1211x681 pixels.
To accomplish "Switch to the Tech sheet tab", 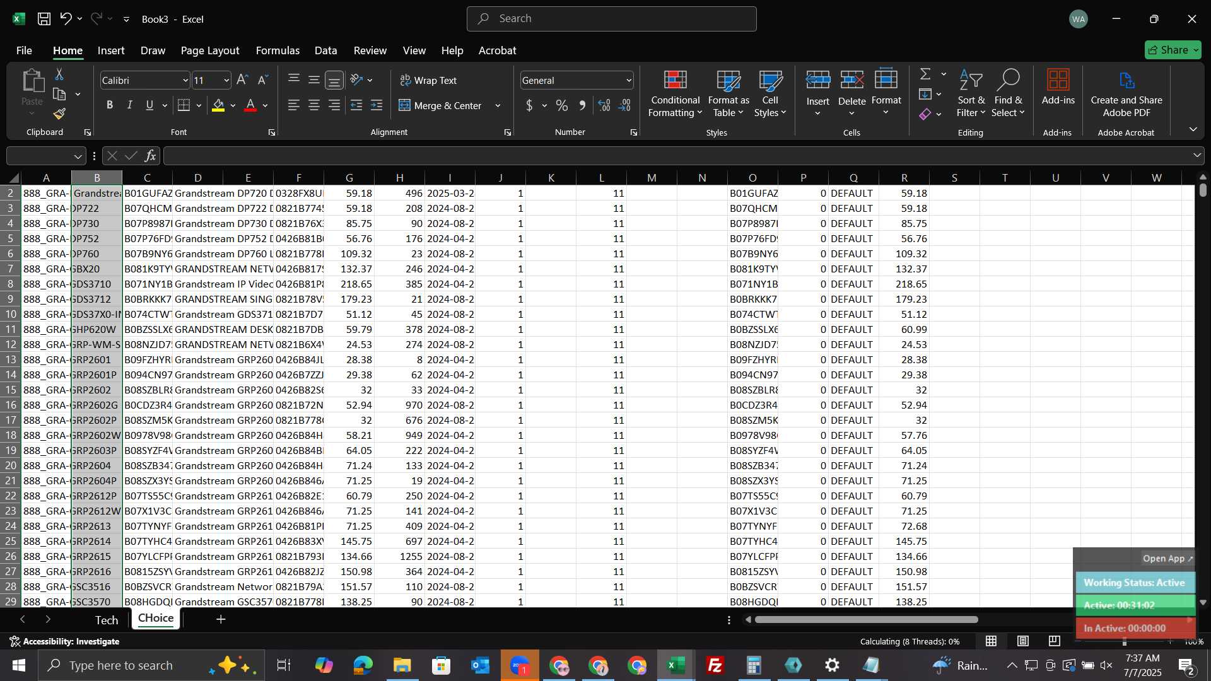I will pos(107,620).
